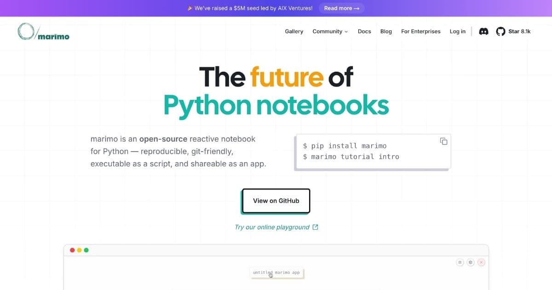Try the online playground
Viewport: 552px width, 290px height.
pyautogui.click(x=275, y=227)
